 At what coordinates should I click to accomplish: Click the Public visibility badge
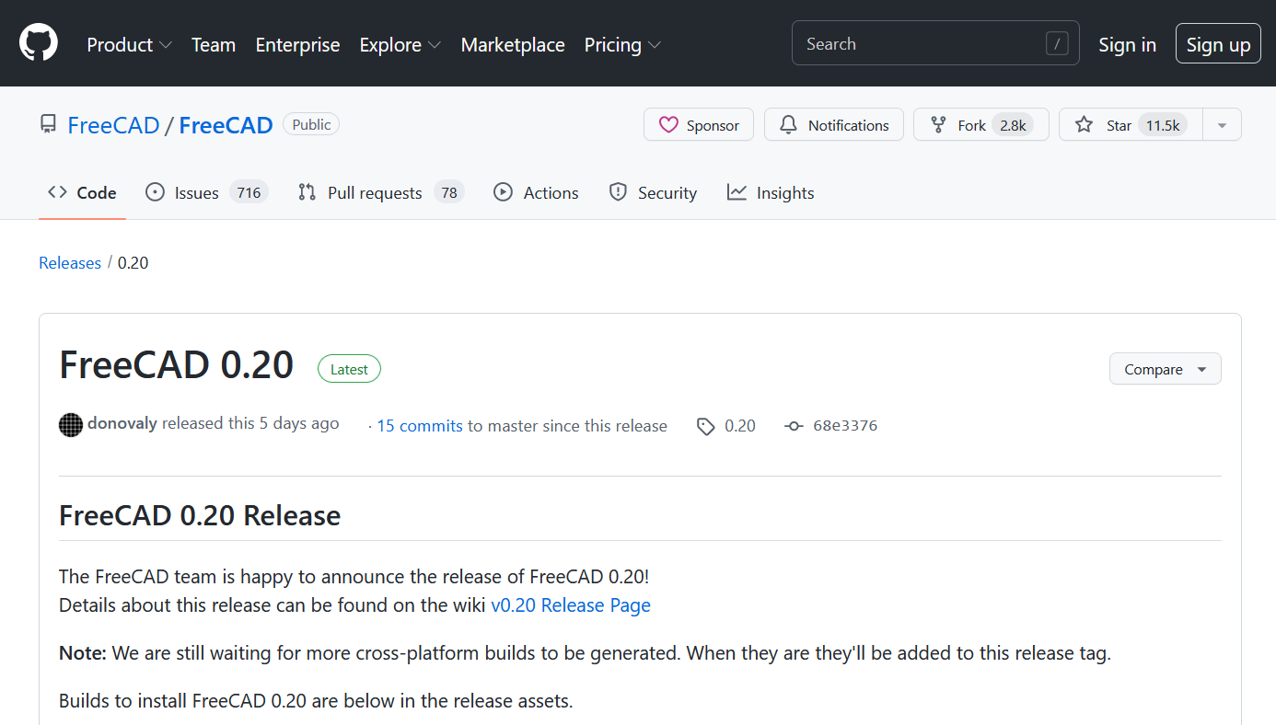(x=311, y=124)
